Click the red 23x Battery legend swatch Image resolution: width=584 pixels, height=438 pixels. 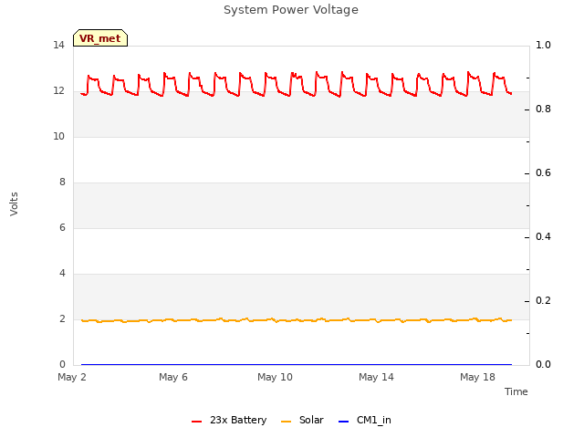pos(197,422)
